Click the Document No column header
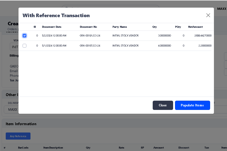This screenshot has height=151, width=227. click(88, 27)
